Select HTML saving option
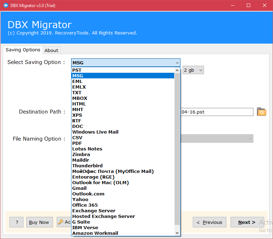Image resolution: width=273 pixels, height=239 pixels. [123, 104]
